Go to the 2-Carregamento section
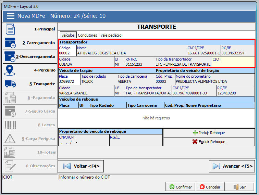Screen dimensions: 259x195 [30, 43]
